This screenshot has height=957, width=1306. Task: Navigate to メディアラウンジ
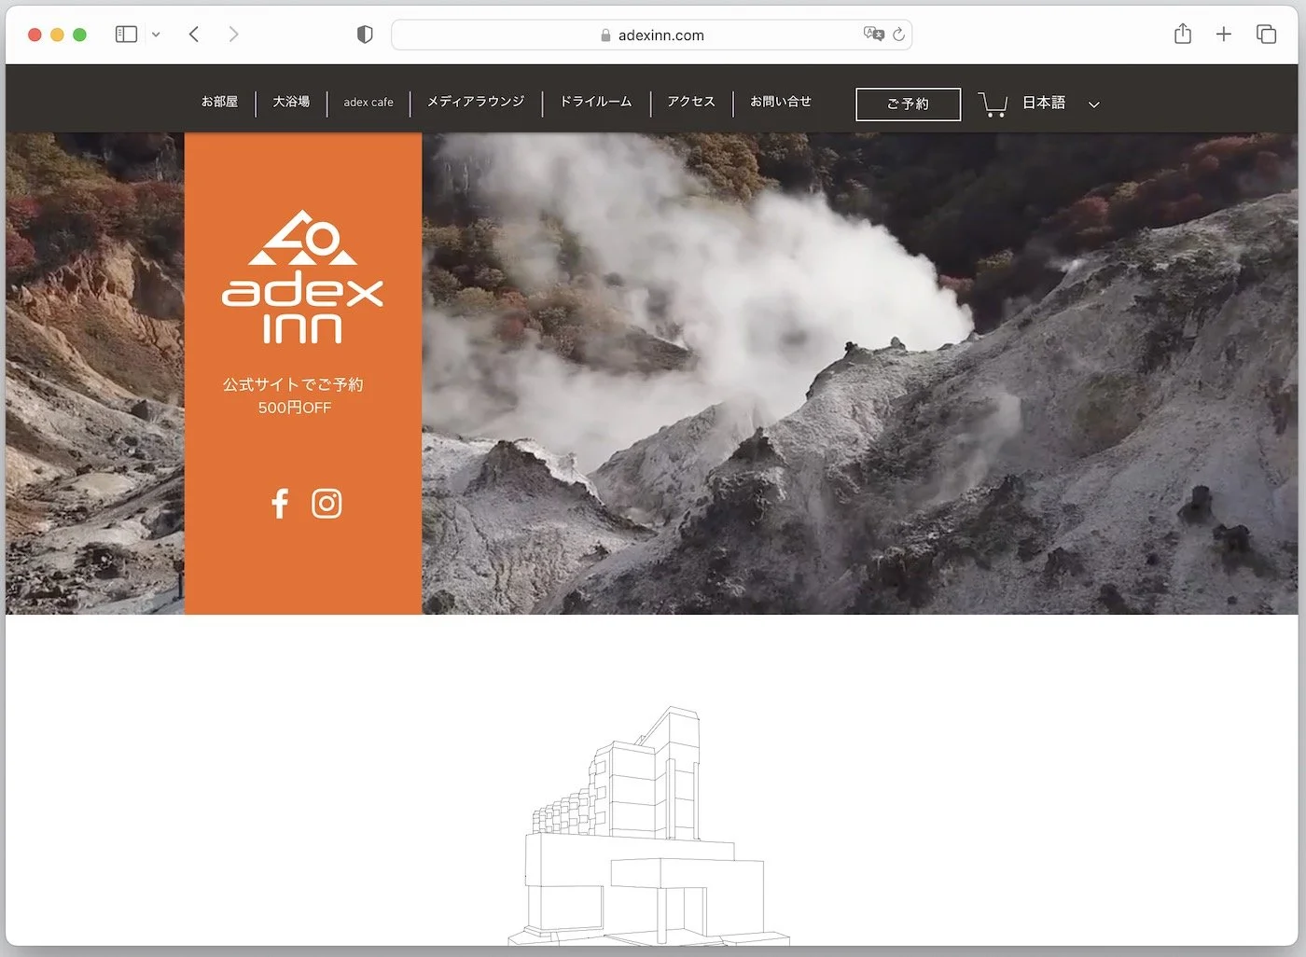tap(475, 102)
